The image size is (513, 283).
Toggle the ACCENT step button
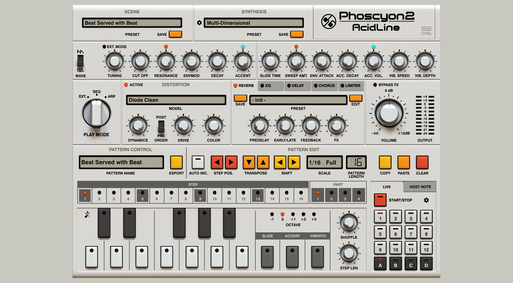point(292,256)
